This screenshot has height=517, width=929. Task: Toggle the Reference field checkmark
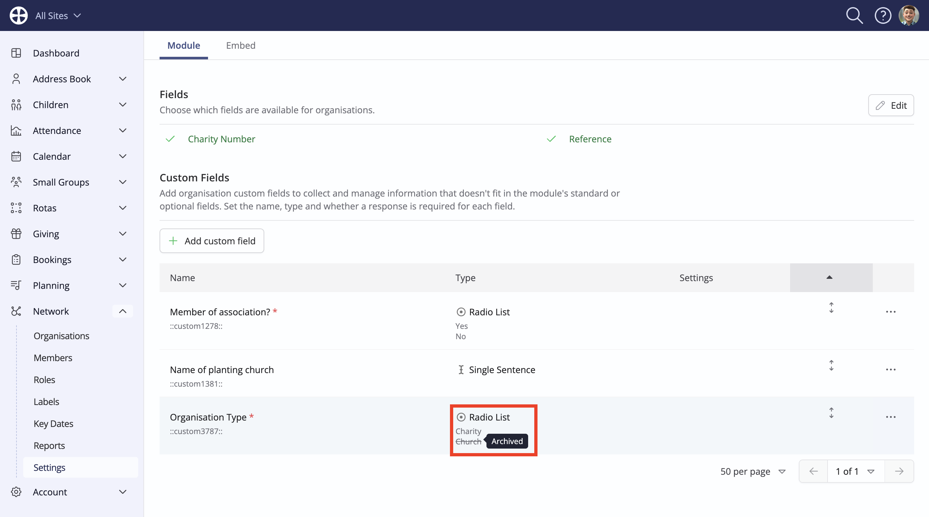[551, 139]
